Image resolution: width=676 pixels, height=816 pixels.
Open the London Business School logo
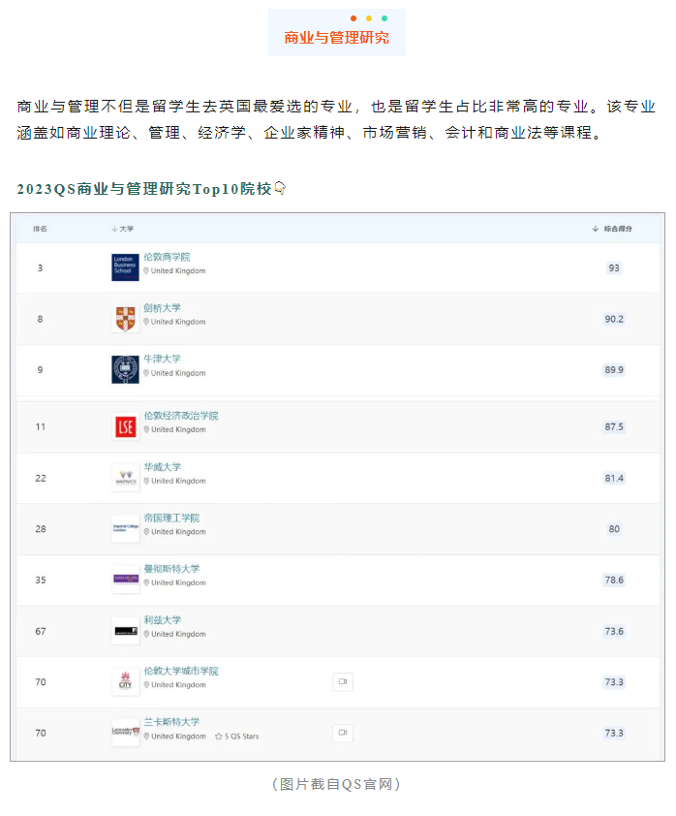pyautogui.click(x=125, y=267)
